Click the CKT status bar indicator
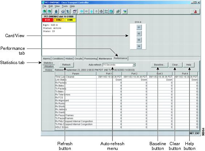The image size is (205, 151). tap(197, 133)
